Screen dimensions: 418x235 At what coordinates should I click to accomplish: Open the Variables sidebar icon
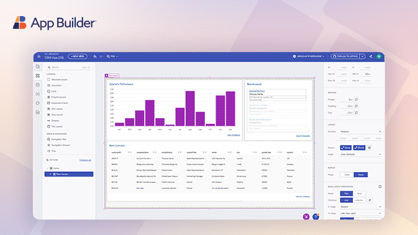[37, 94]
